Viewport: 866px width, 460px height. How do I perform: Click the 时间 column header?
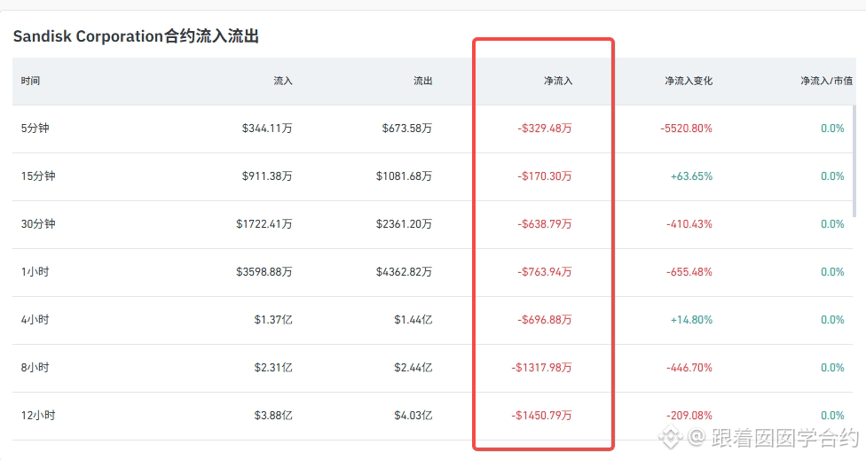tap(30, 81)
